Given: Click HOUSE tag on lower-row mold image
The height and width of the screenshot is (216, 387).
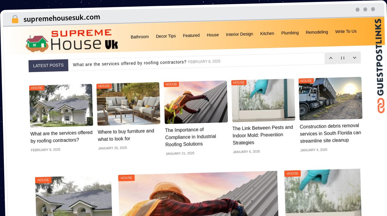Looking at the screenshot, I should pyautogui.click(x=293, y=173).
